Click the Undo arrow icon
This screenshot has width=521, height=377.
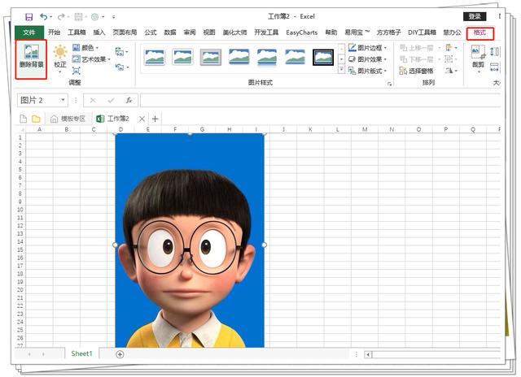(x=43, y=16)
